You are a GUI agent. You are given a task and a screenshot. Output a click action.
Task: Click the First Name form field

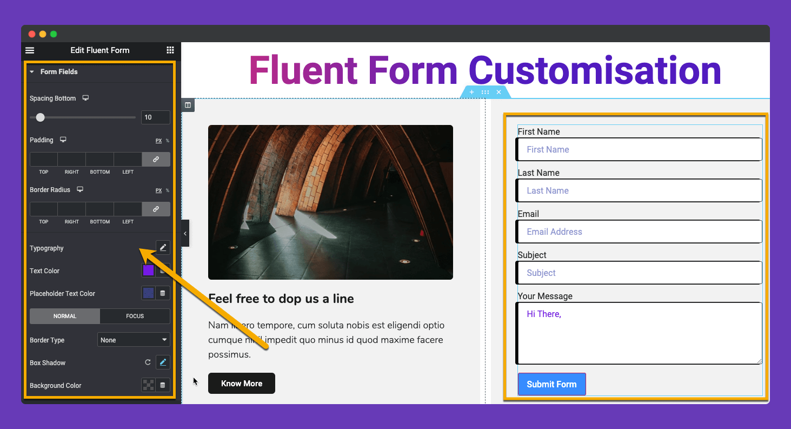coord(639,149)
